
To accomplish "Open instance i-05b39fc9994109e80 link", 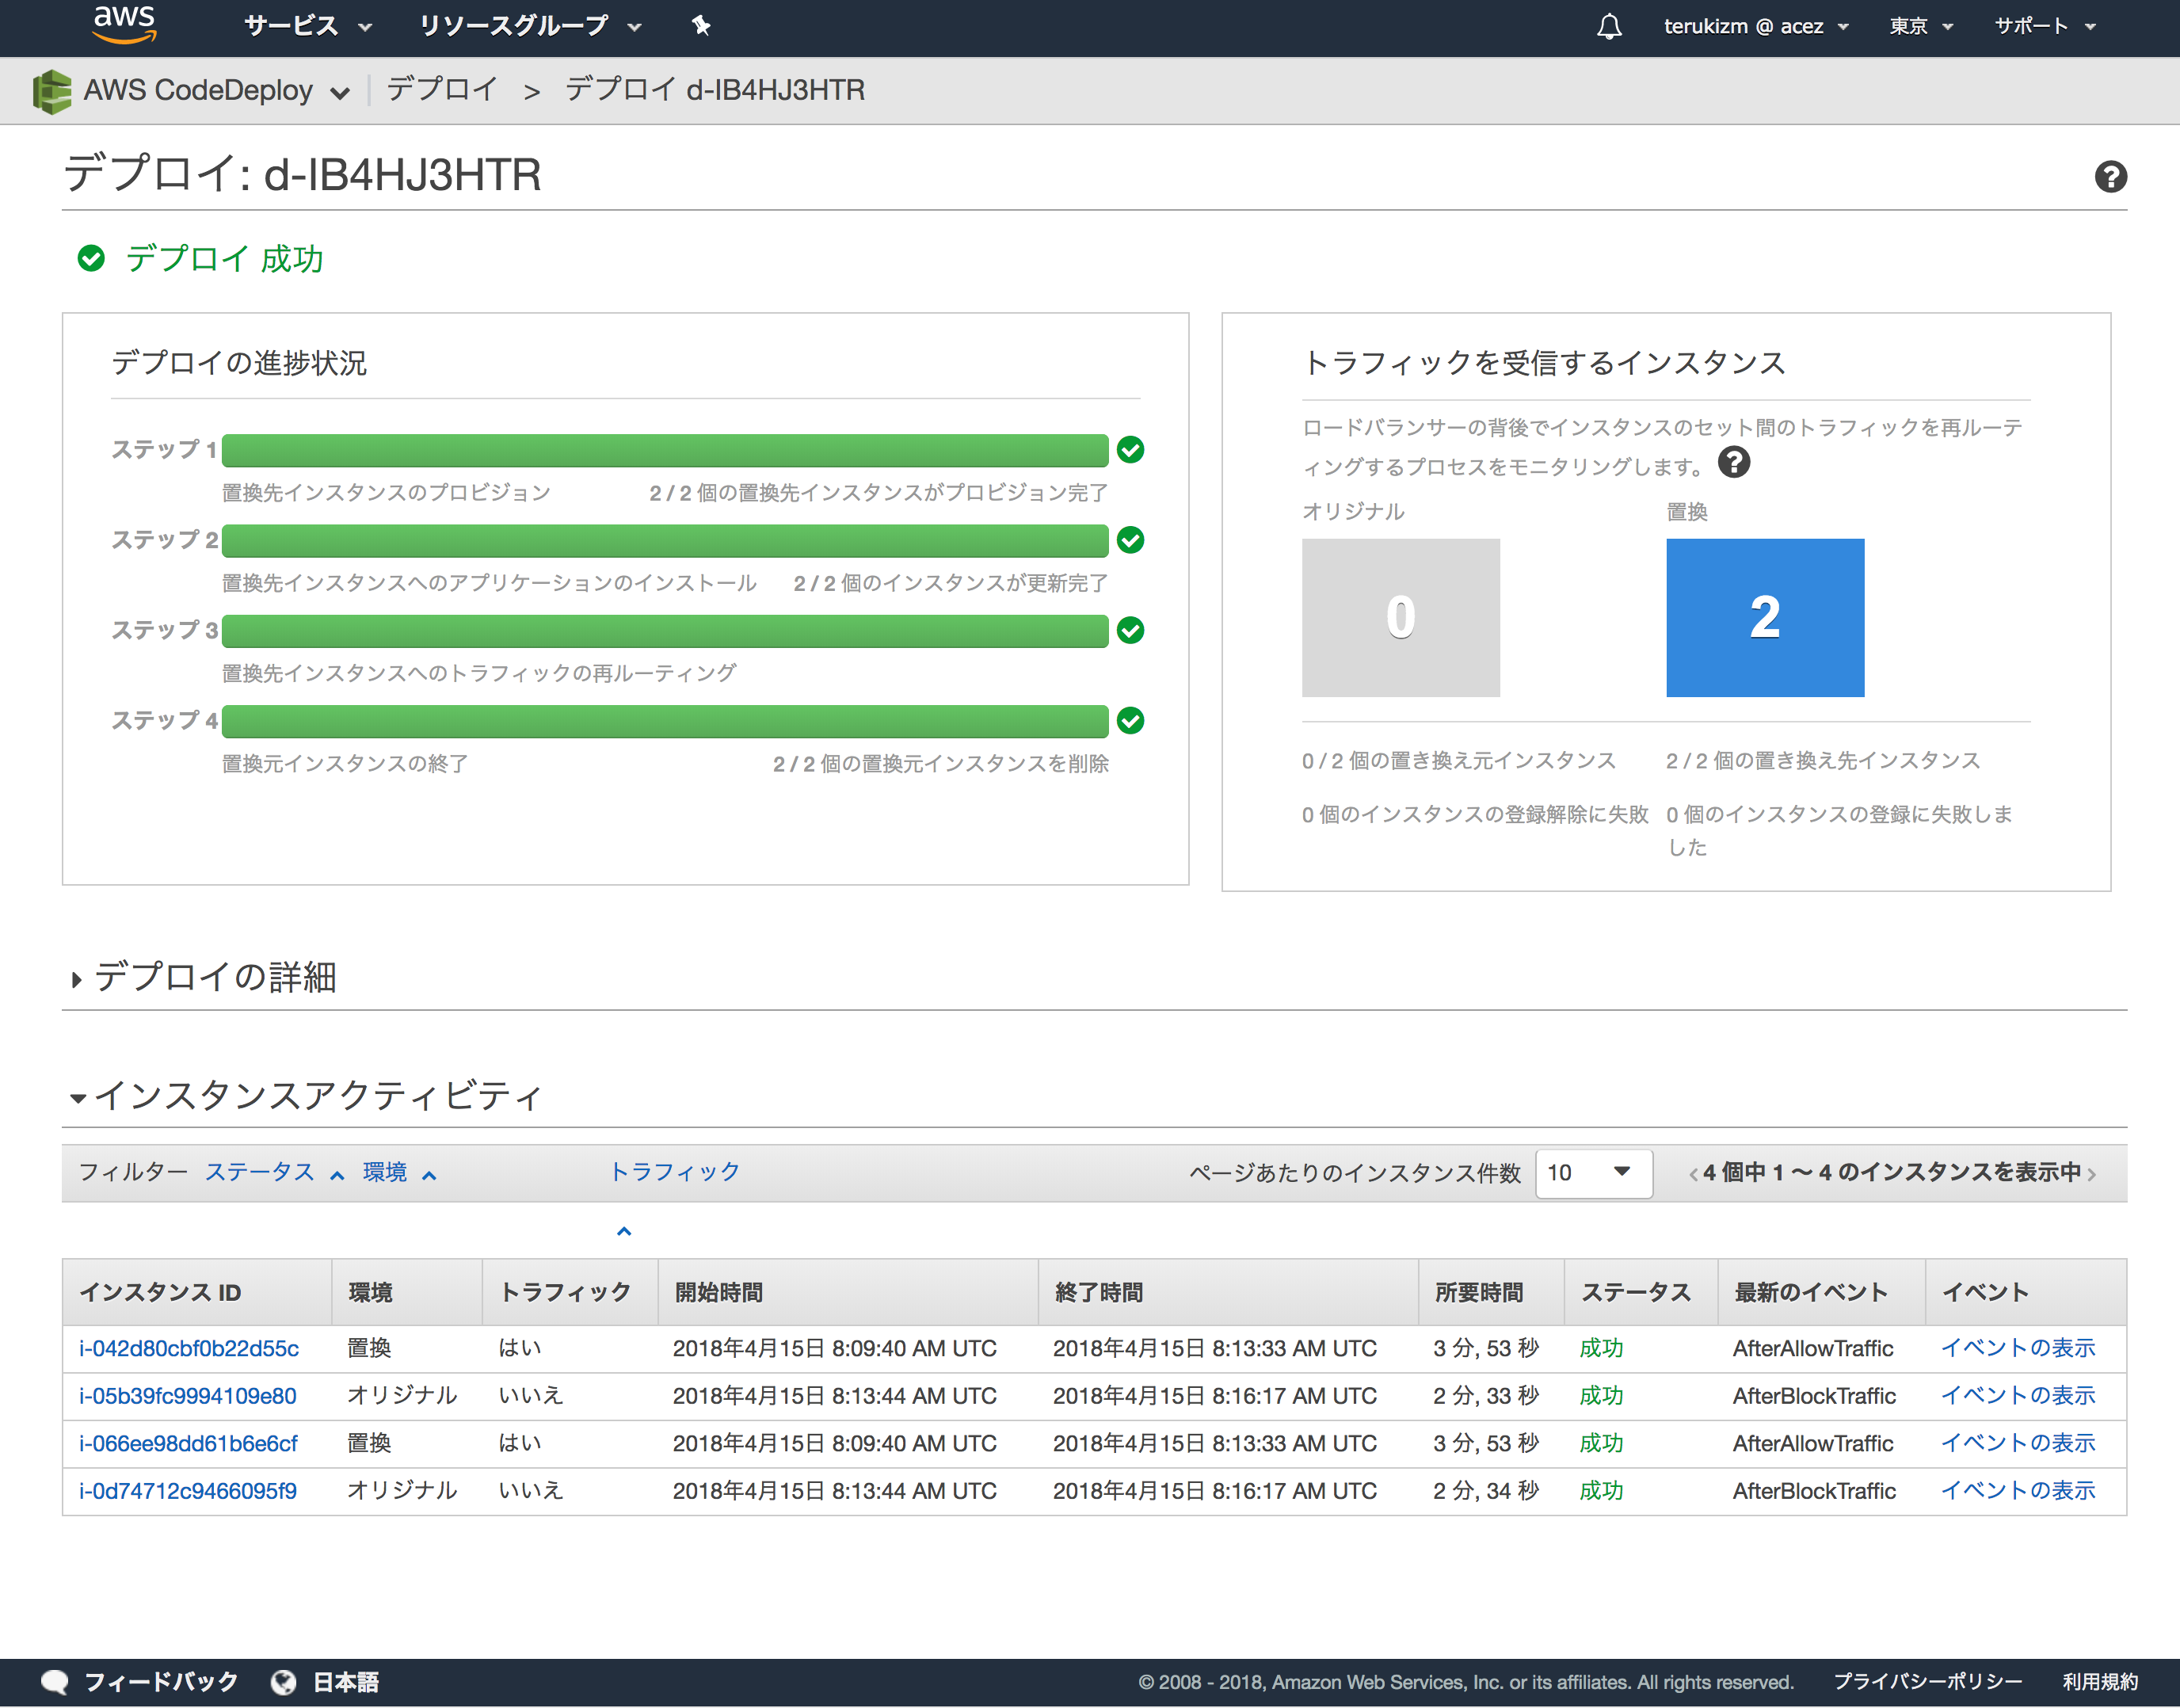I will [188, 1396].
